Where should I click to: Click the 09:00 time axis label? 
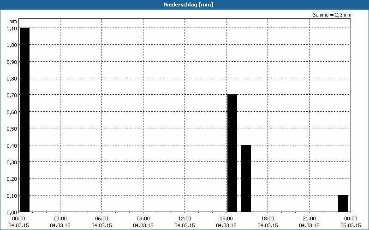click(143, 219)
